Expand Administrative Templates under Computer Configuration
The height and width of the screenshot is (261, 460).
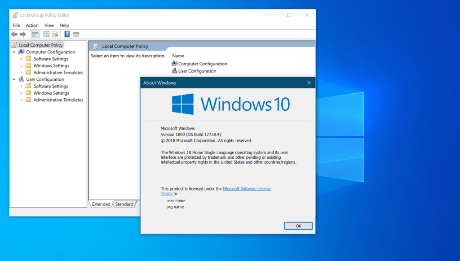(x=21, y=72)
